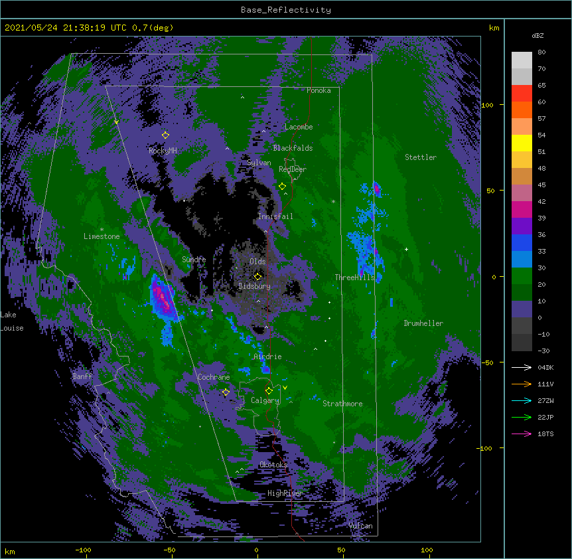Pick the orange 57-60 dBZ swatch
The width and height of the screenshot is (572, 559).
(x=522, y=110)
